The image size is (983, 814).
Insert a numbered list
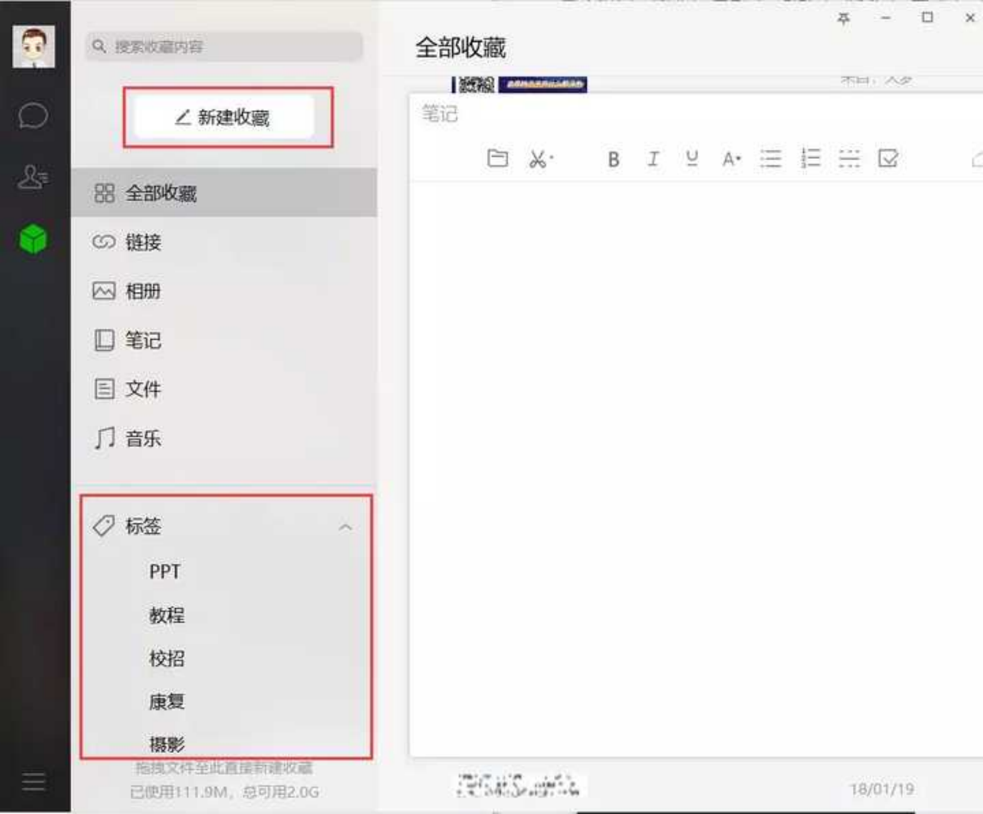(810, 158)
